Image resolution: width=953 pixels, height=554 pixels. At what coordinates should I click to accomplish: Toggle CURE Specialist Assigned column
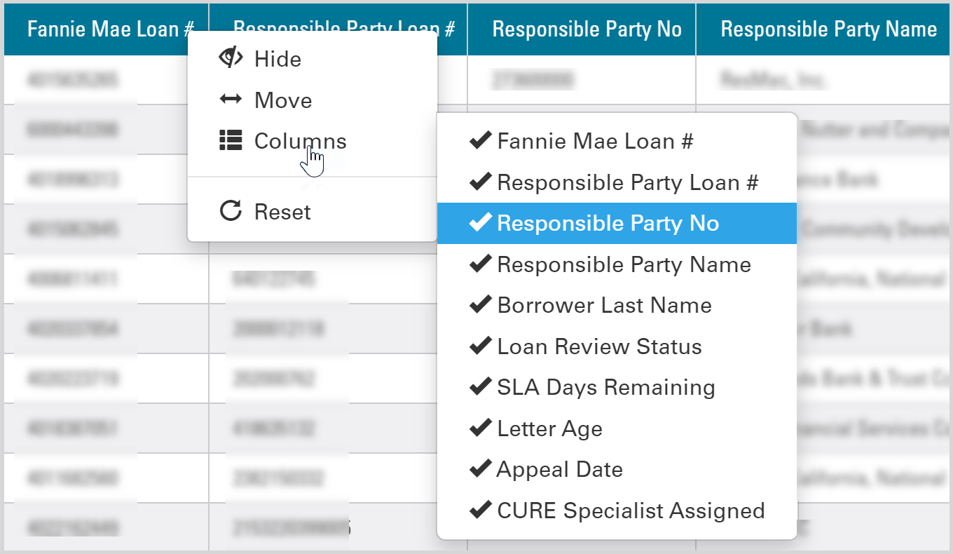[617, 510]
